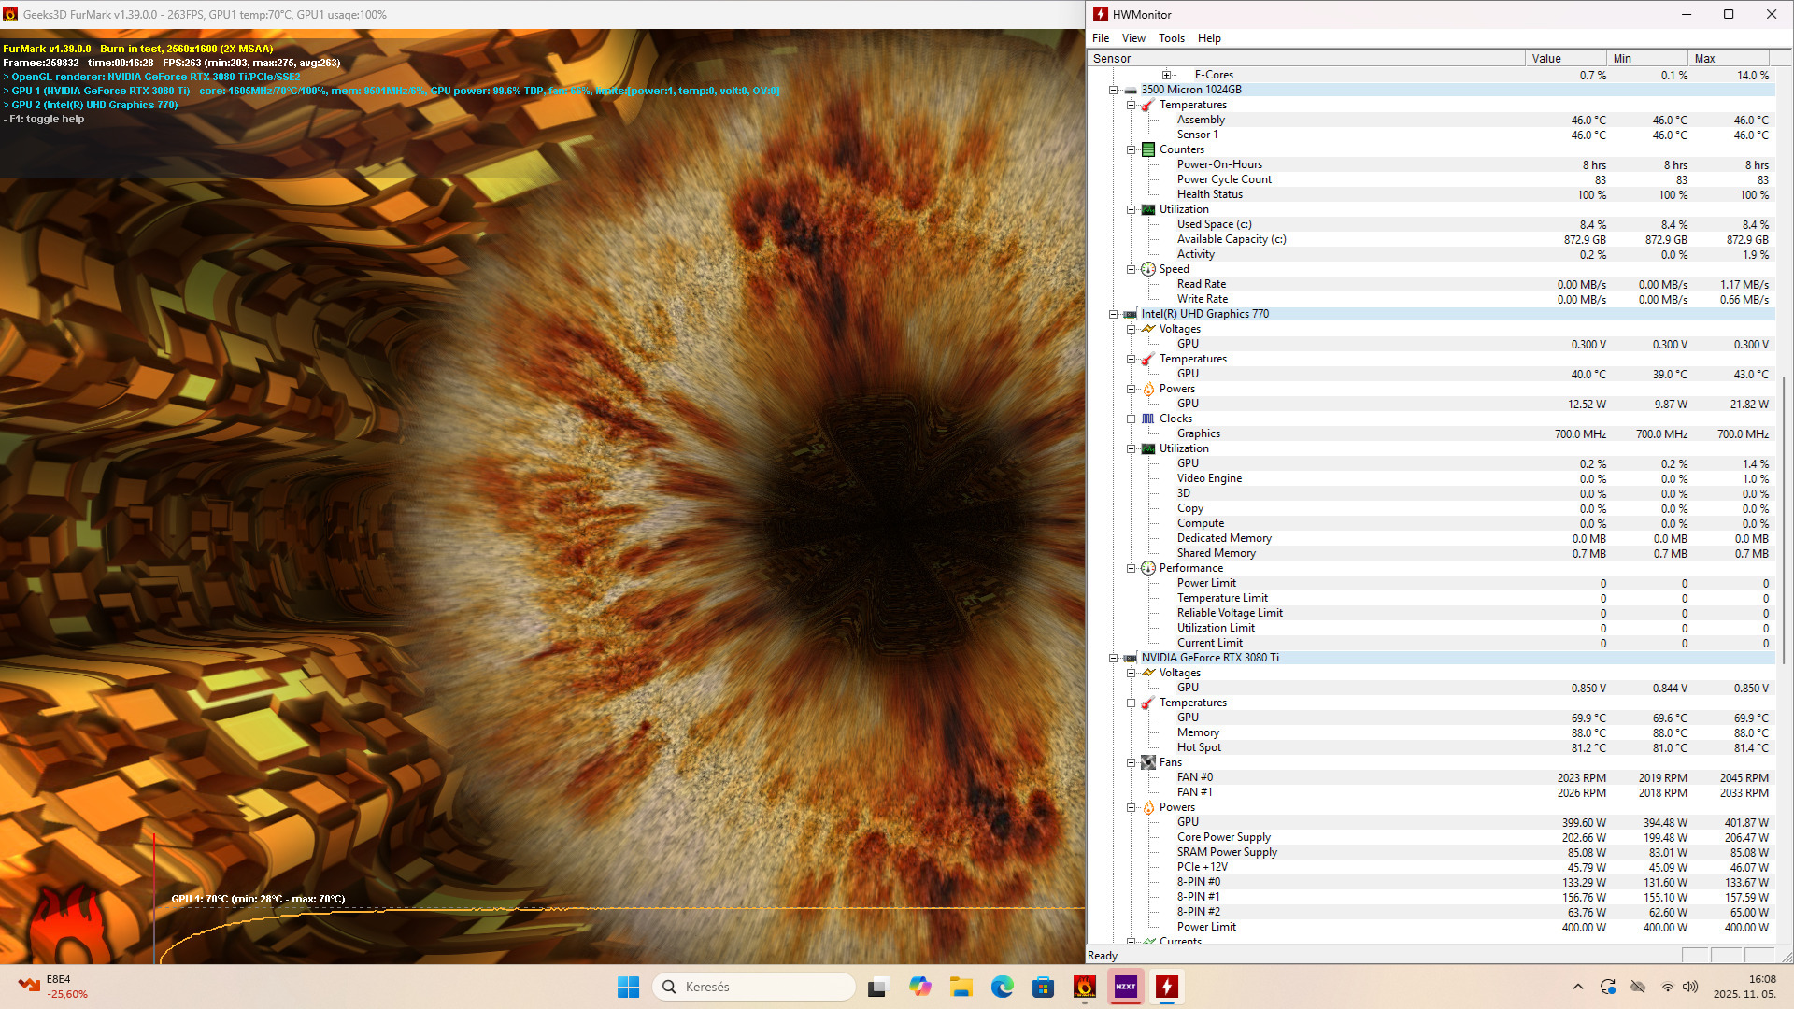
Task: Collapse Intel(R) UHD Graphics 770 node
Action: pos(1114,314)
